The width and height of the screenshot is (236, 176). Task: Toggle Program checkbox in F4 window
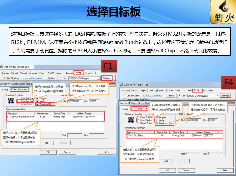point(157,117)
